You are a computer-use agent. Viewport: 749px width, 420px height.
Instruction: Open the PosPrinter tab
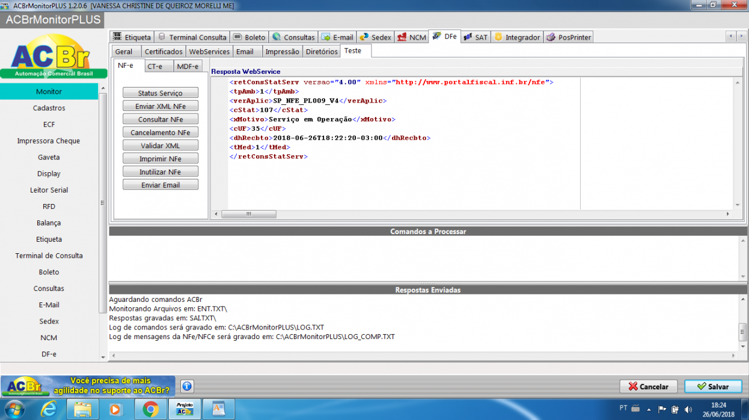pos(569,37)
